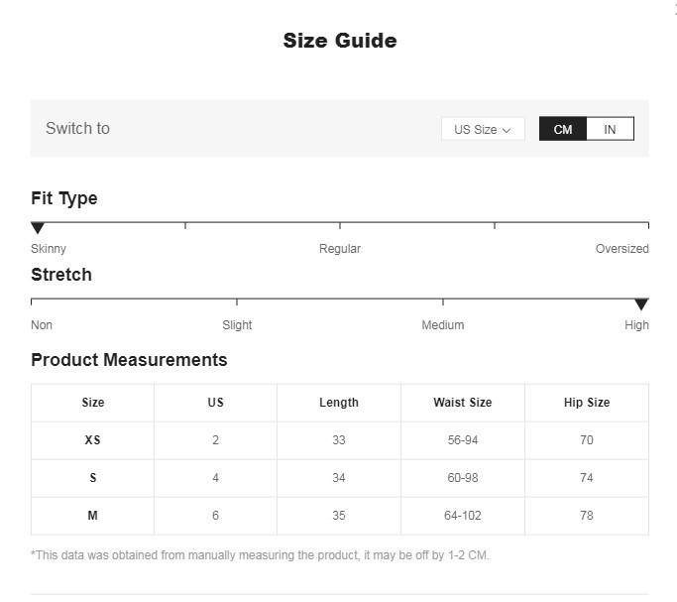Click the Size Guide heading
The height and width of the screenshot is (602, 677).
pyautogui.click(x=339, y=41)
